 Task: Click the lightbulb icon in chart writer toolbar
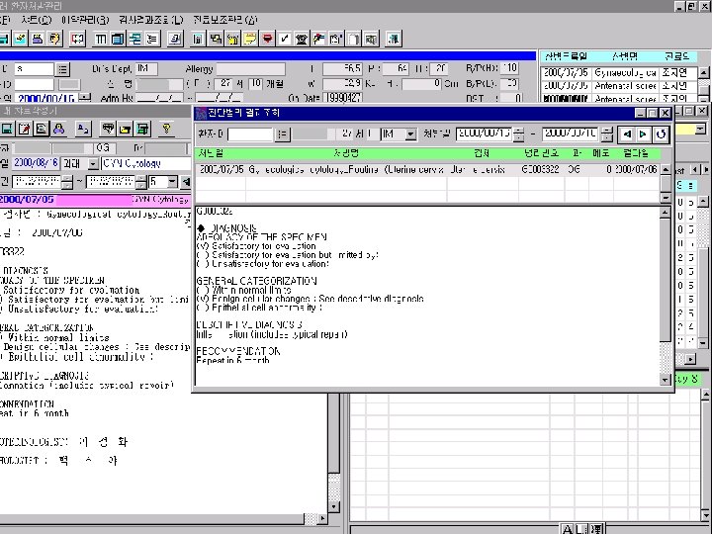167,129
